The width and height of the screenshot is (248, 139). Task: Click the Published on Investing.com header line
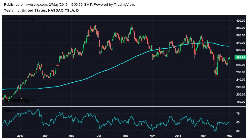point(69,5)
